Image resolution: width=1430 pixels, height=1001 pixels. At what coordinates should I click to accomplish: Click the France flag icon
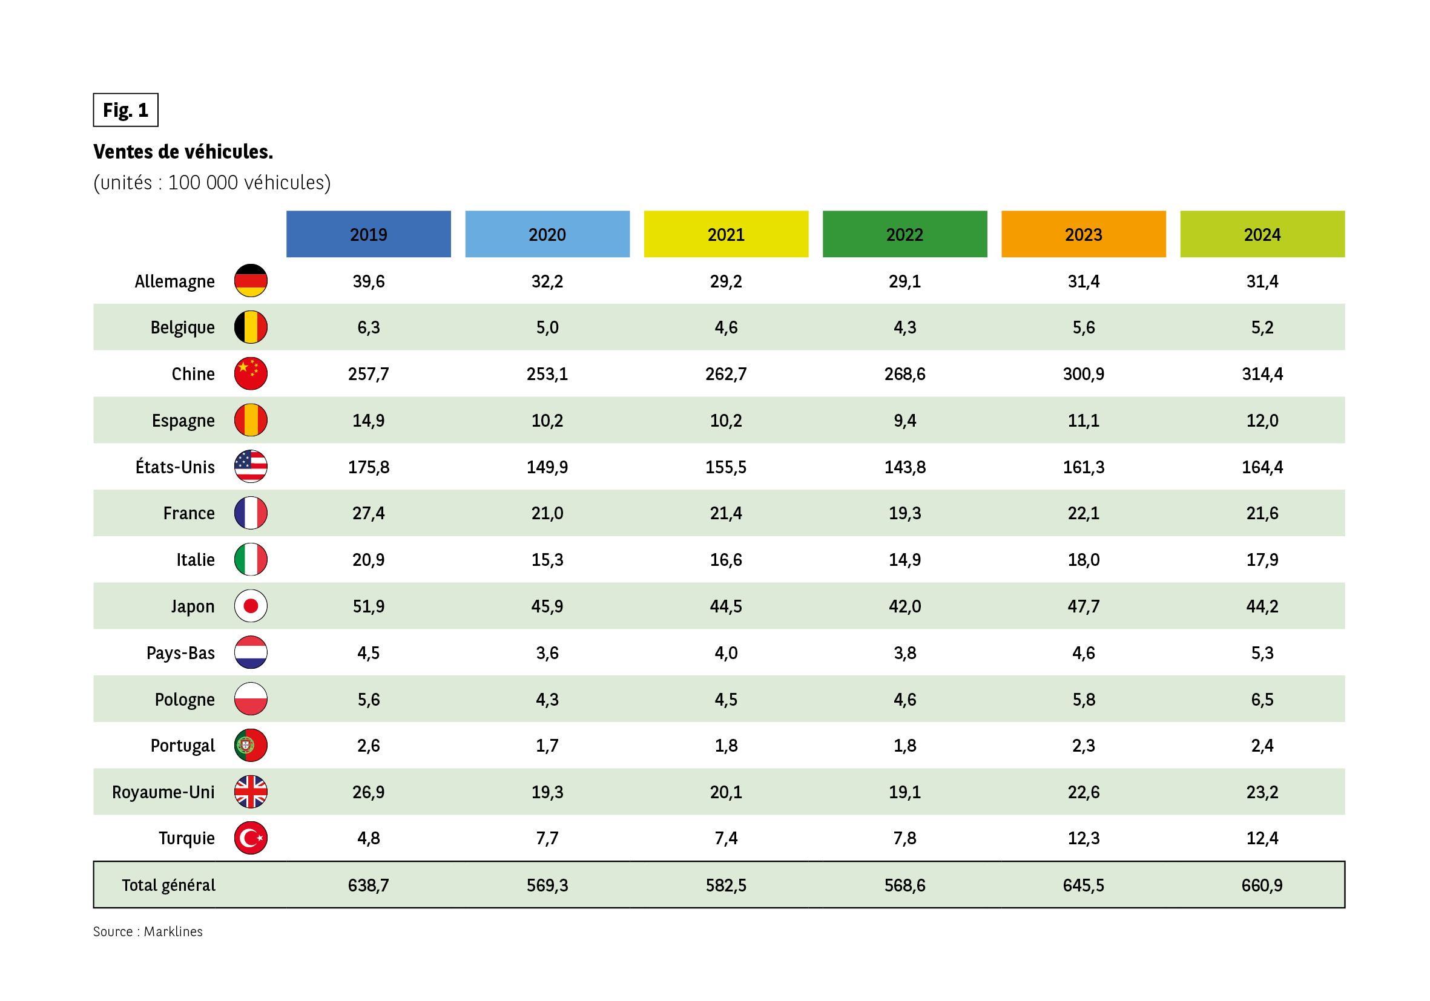tap(251, 513)
